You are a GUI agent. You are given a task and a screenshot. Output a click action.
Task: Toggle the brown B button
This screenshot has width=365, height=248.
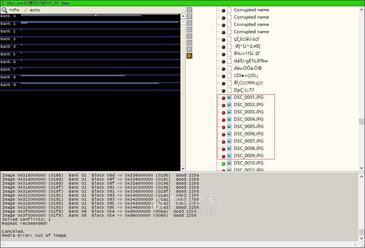point(189,55)
